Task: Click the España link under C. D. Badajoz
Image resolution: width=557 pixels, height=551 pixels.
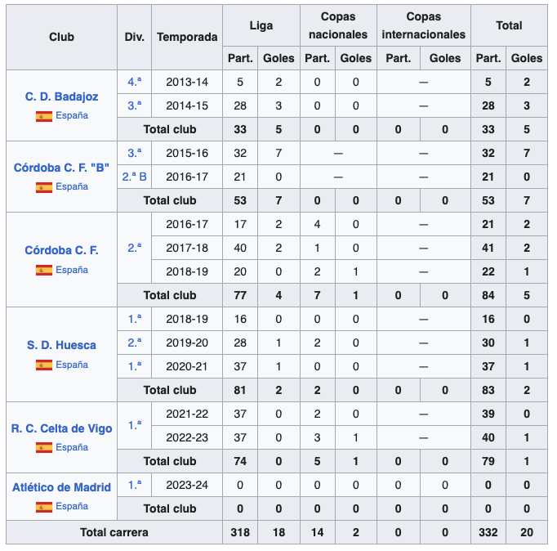Action: pos(72,116)
